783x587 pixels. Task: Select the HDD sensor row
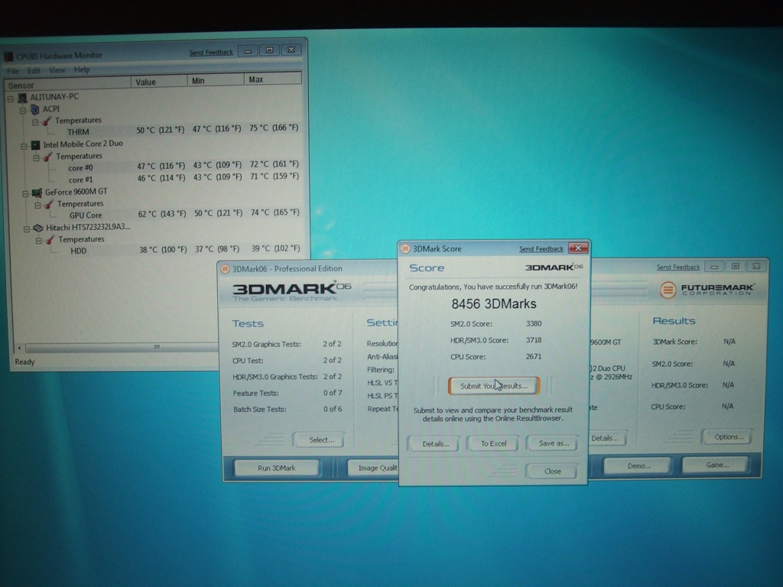point(178,250)
